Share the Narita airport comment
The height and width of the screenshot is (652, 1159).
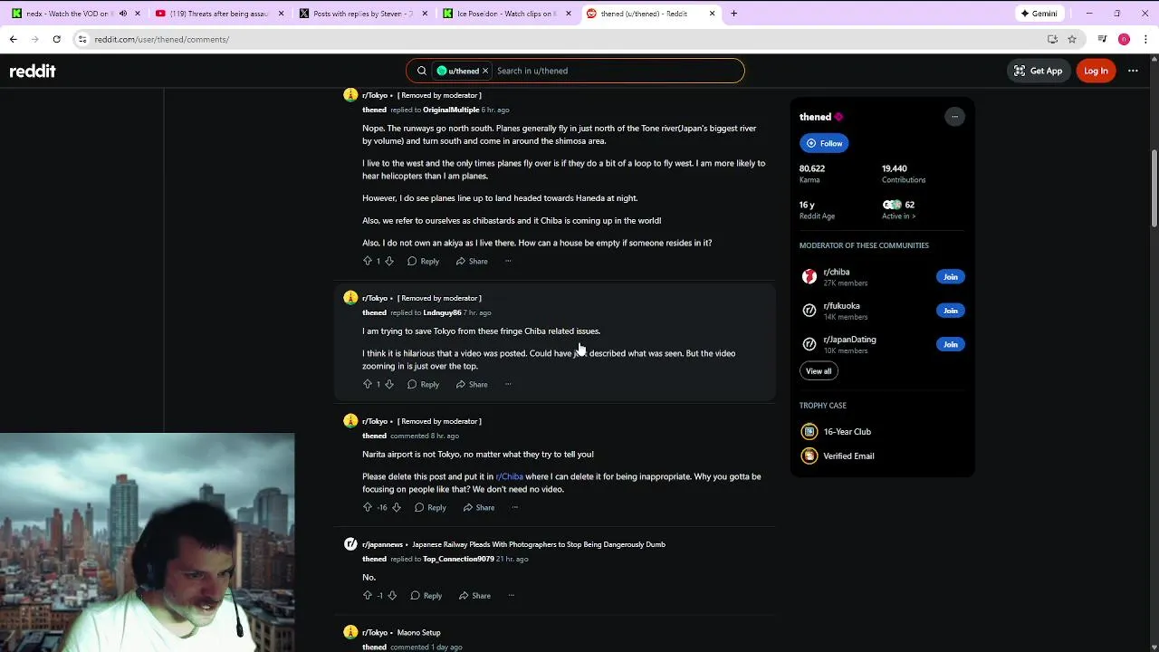479,507
